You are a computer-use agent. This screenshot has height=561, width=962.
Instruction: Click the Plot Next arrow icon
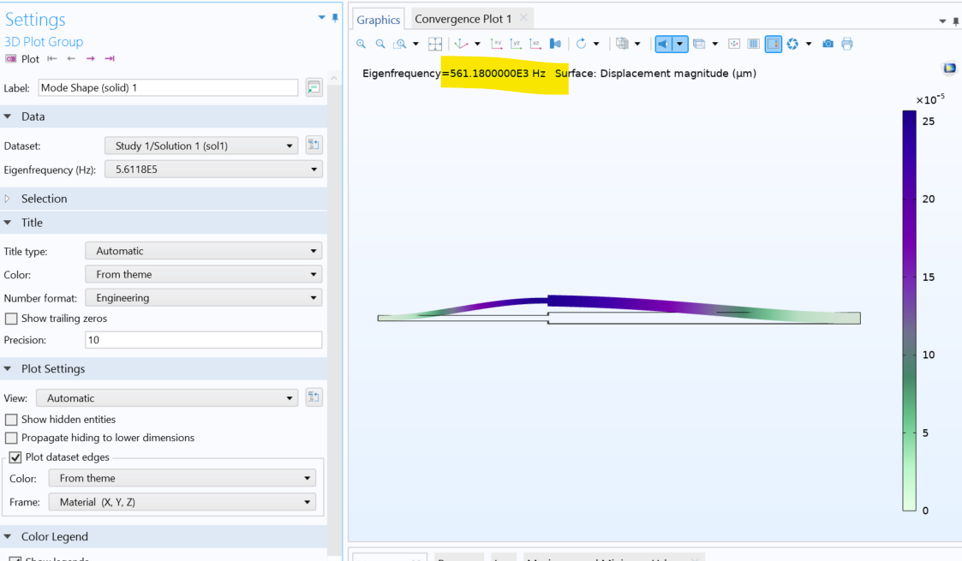[x=91, y=59]
